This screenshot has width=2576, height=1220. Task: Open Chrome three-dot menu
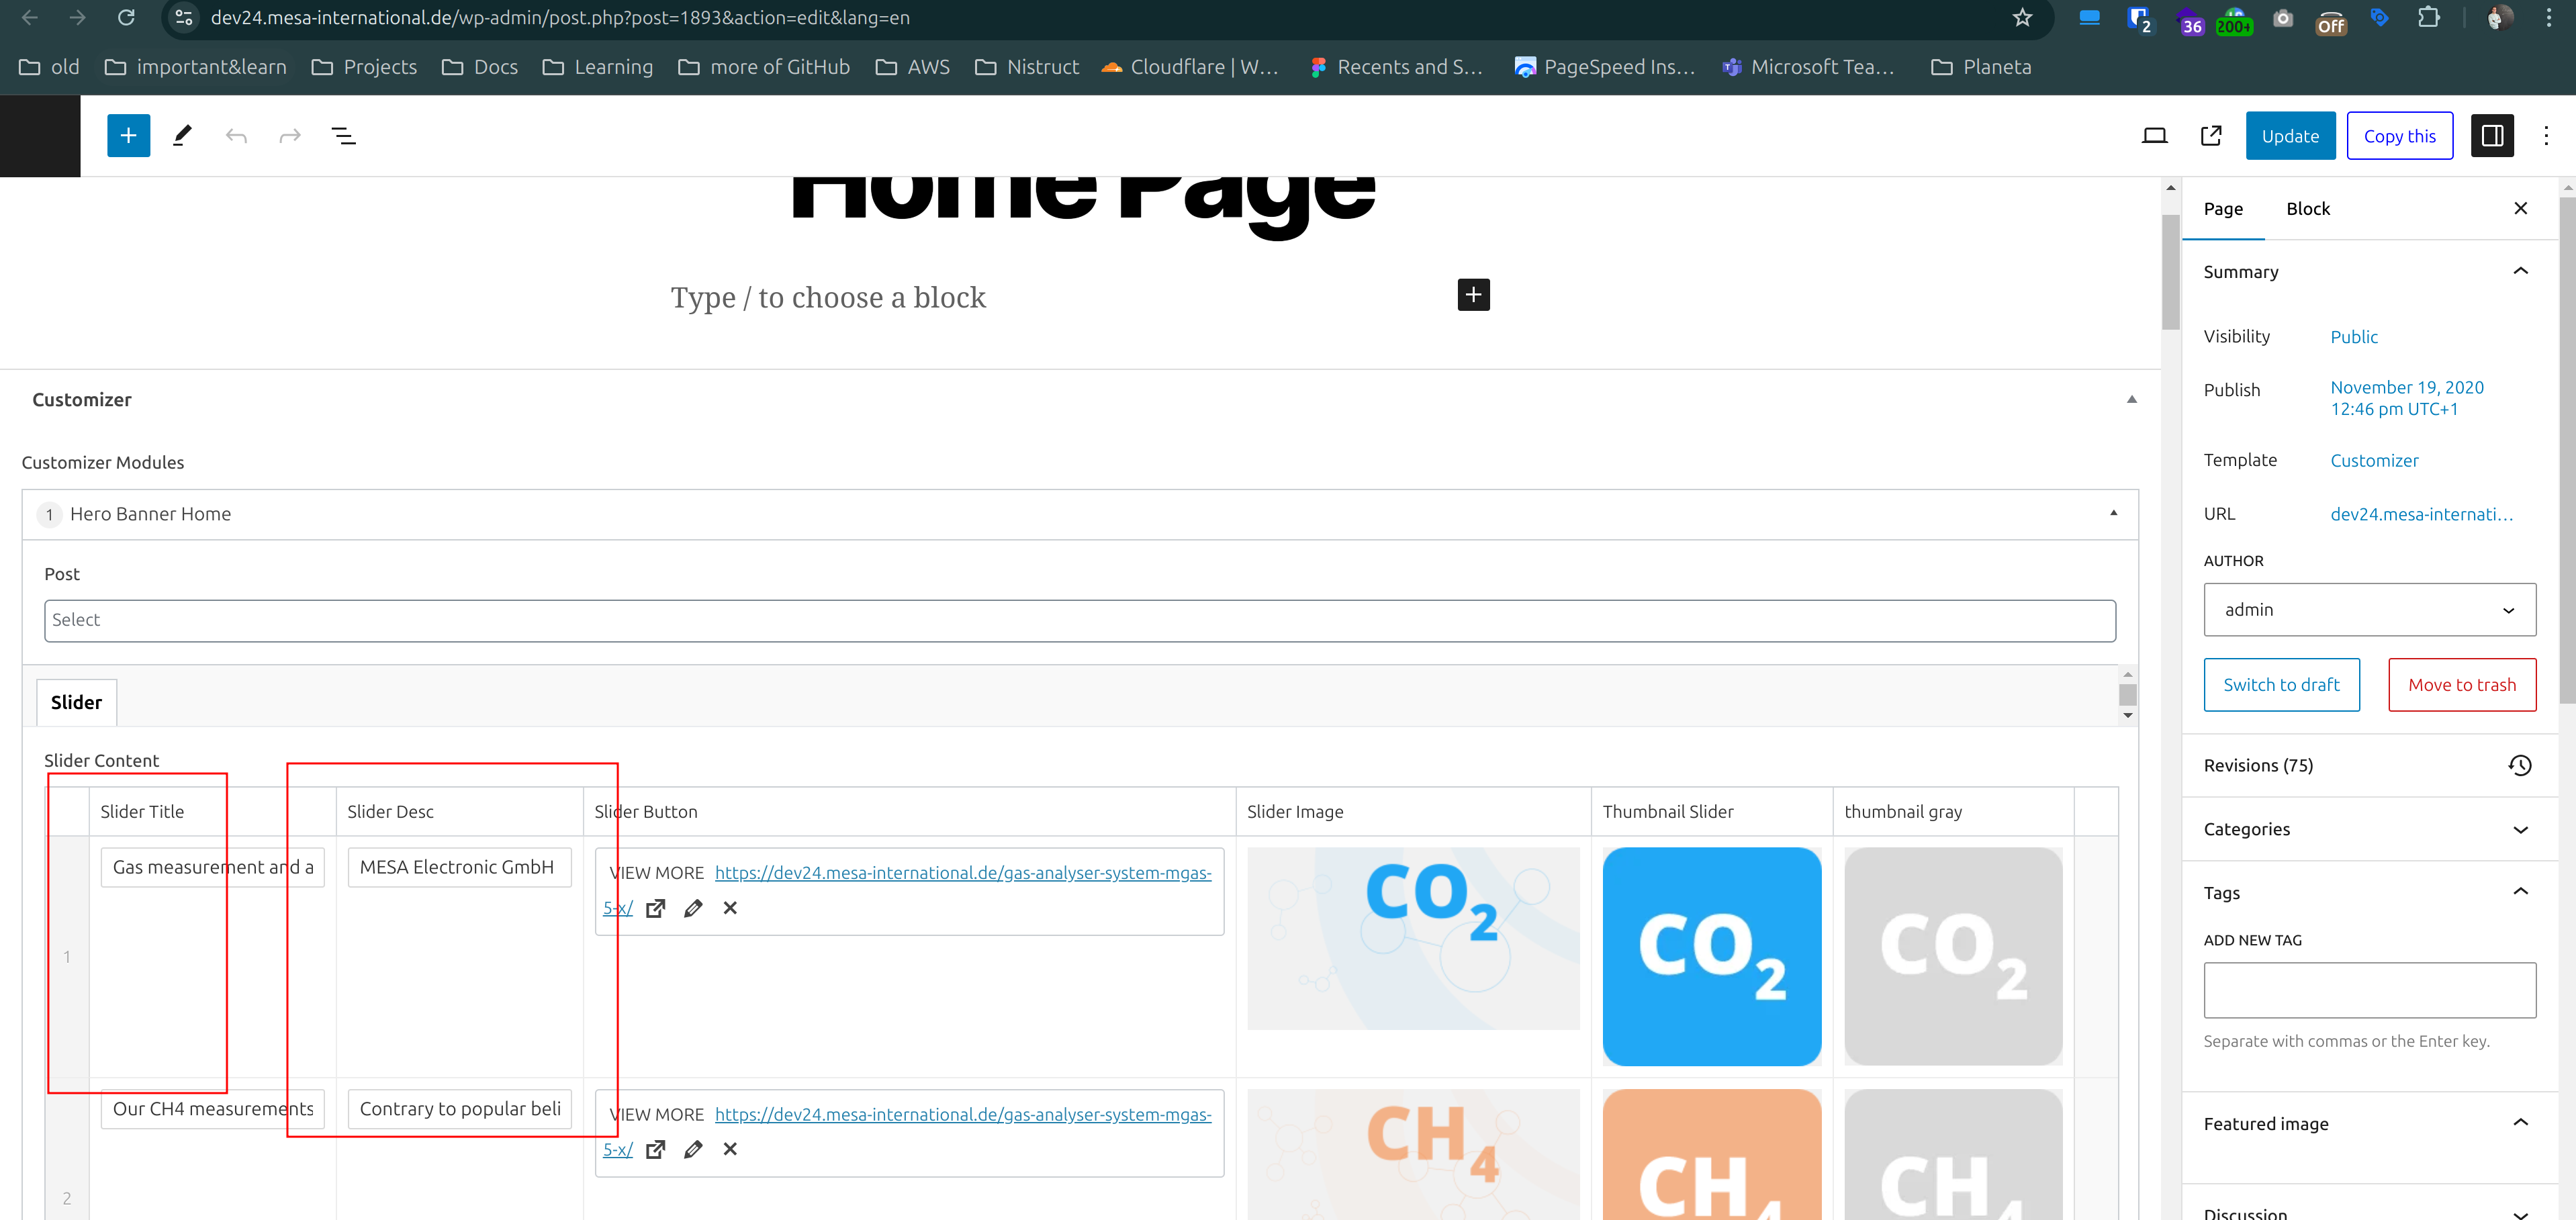(2549, 18)
